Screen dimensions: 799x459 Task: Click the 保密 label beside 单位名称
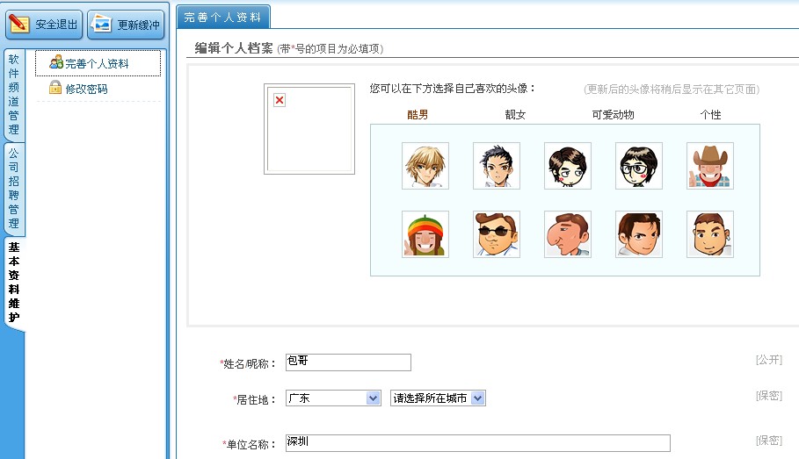coord(769,441)
